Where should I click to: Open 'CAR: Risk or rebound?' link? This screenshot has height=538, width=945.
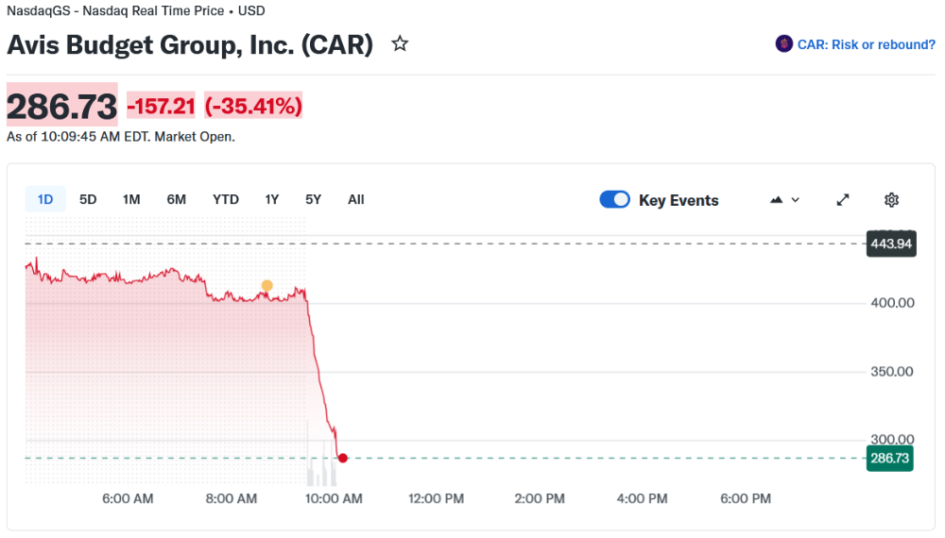pyautogui.click(x=866, y=44)
